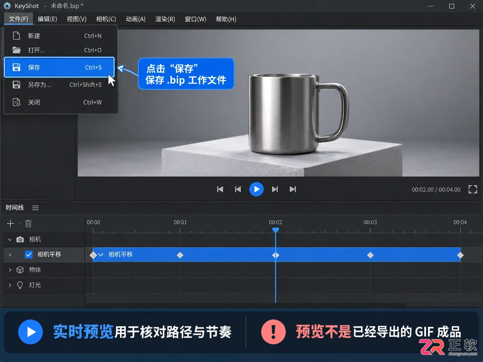Toggle fullscreen preview icon
Screen dimensions: 483x362
point(473,189)
